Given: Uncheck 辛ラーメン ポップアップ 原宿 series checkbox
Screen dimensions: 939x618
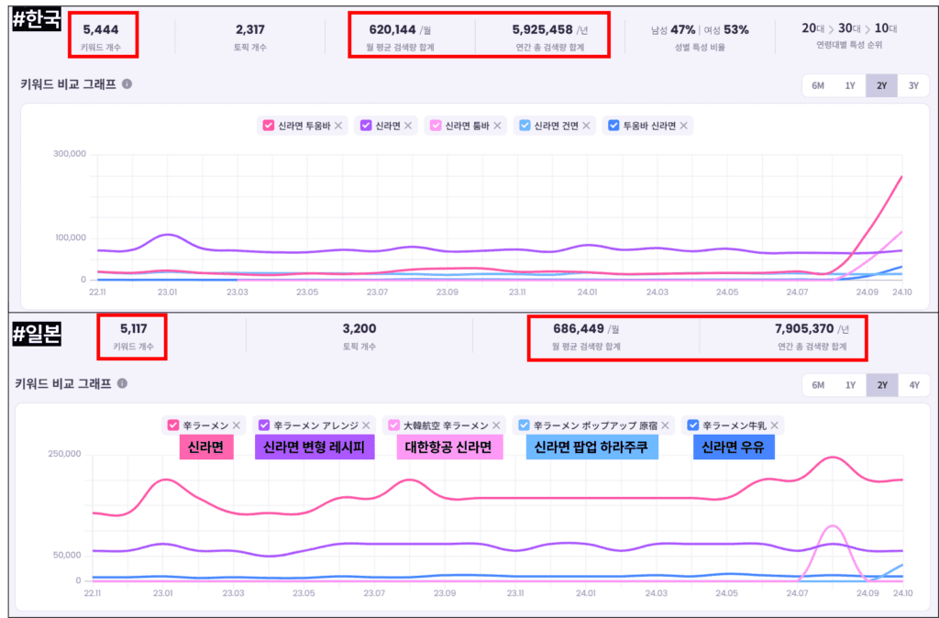Looking at the screenshot, I should click(524, 425).
